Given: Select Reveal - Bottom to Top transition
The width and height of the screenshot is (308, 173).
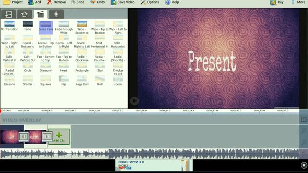Looking at the screenshot, I should 27,41.
